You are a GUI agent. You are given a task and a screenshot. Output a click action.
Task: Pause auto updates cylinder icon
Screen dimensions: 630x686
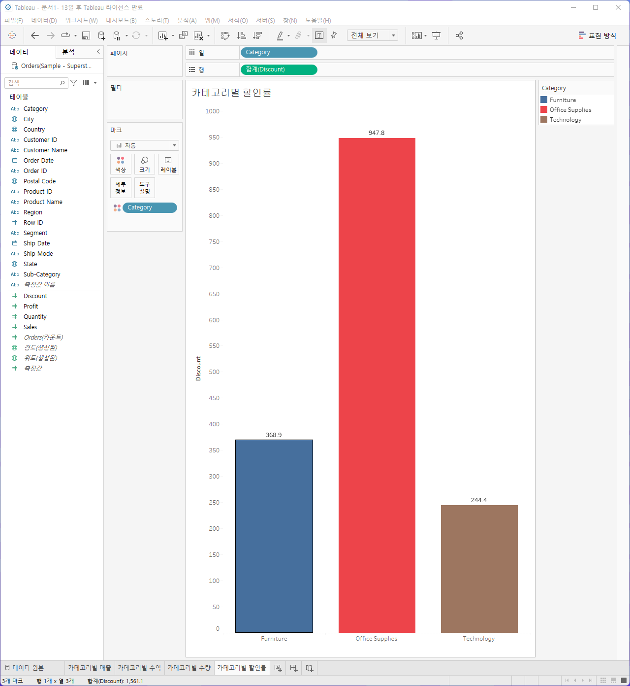click(x=117, y=35)
